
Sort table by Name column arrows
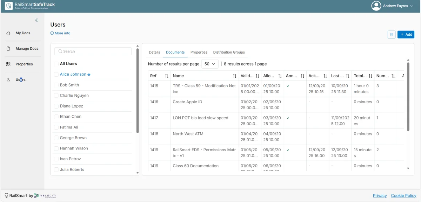tap(234, 76)
